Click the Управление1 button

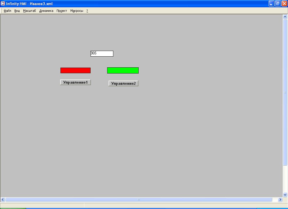point(75,82)
